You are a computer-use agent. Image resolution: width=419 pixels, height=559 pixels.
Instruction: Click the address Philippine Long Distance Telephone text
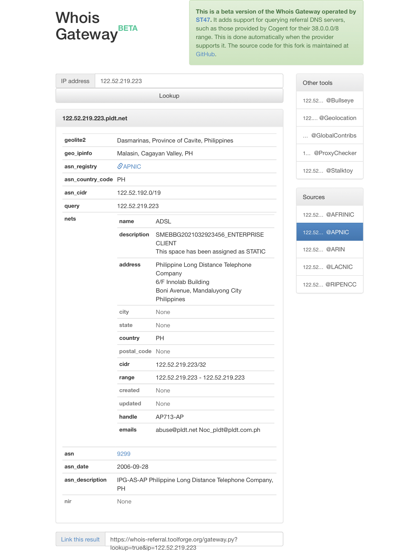point(203,269)
